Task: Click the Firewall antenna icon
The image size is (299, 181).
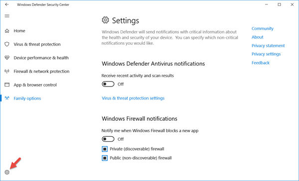Action: (x=7, y=72)
